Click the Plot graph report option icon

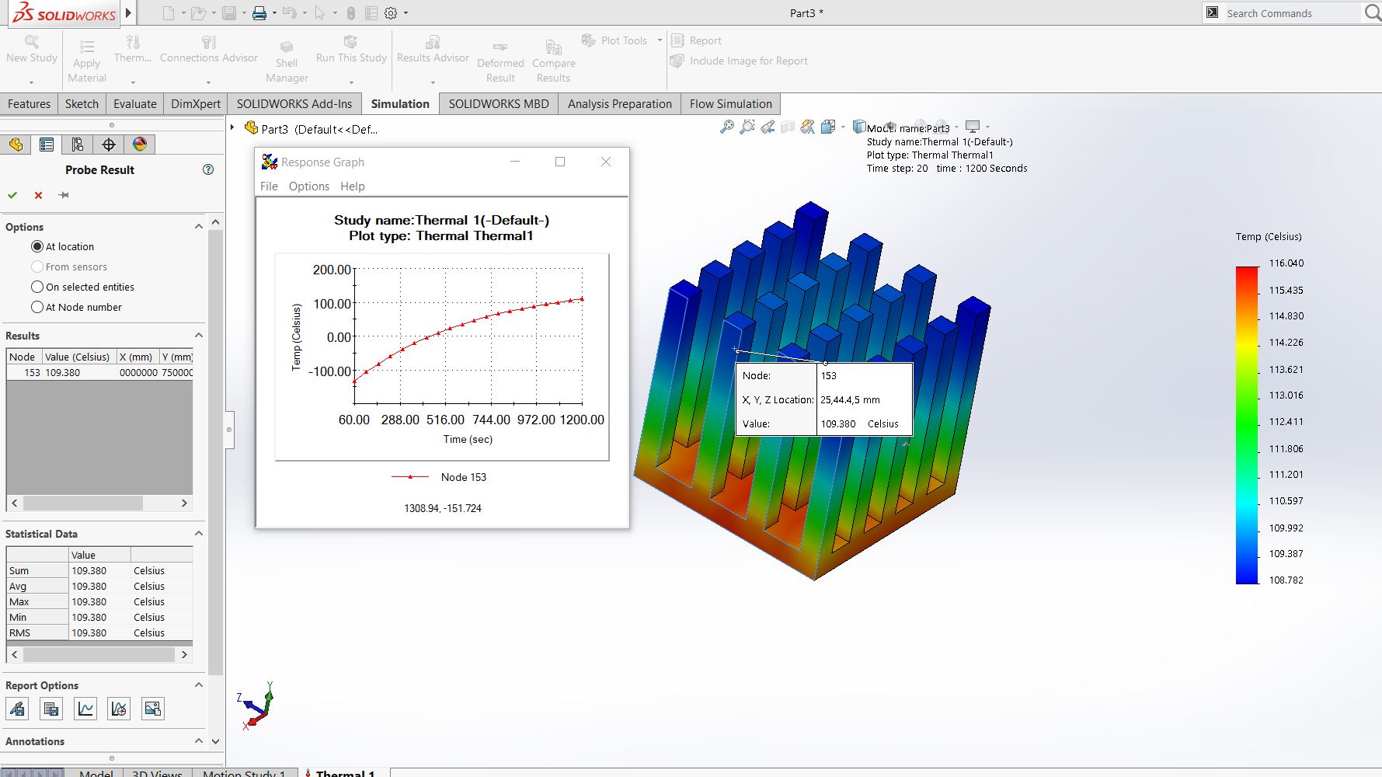tap(85, 709)
